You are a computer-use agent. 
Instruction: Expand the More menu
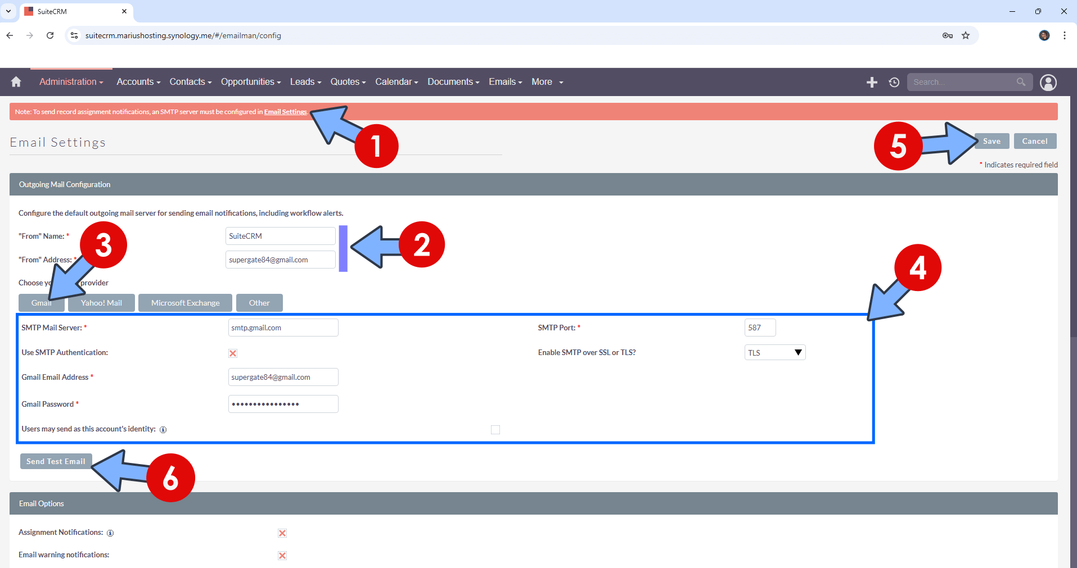click(547, 82)
